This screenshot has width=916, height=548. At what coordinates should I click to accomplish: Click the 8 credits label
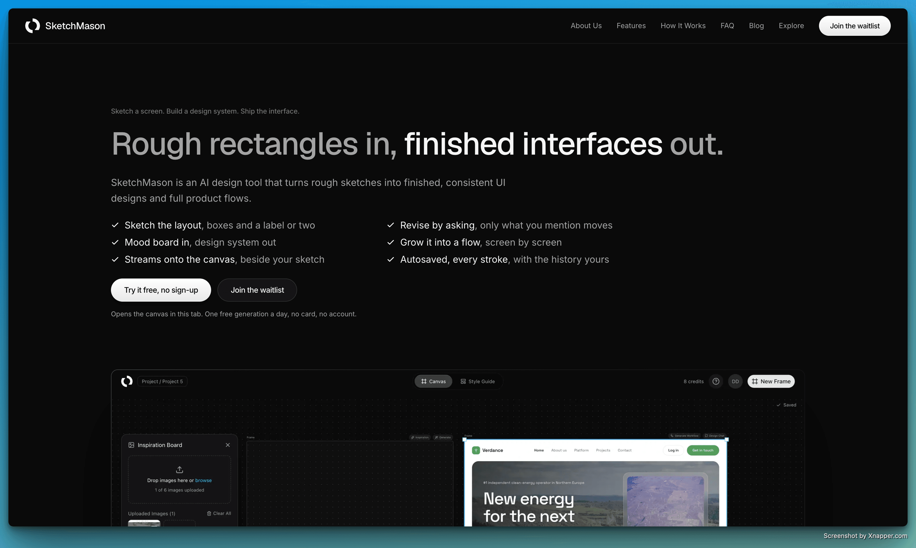tap(693, 382)
